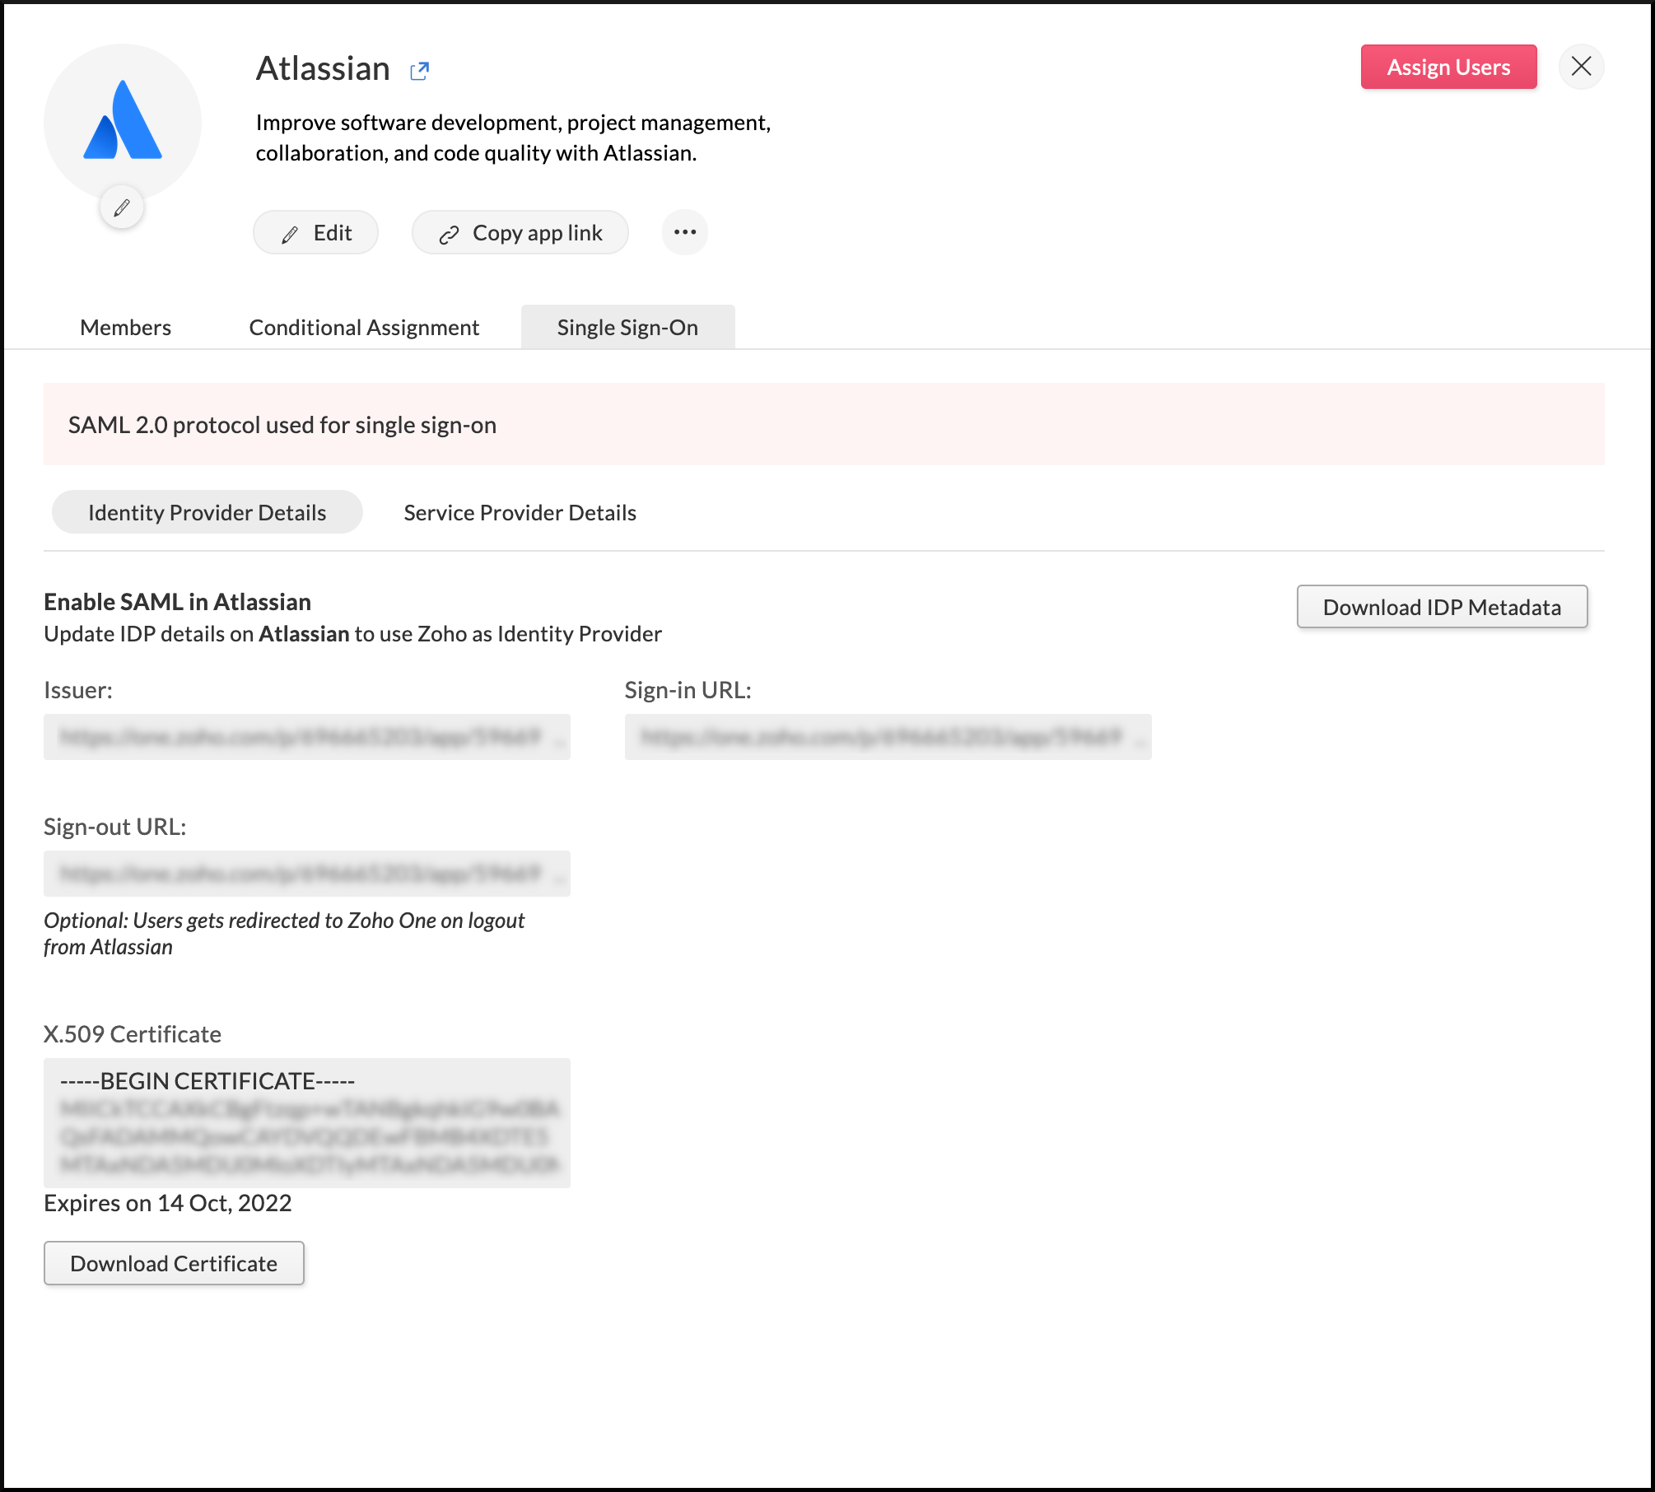Click the Issuer URL field
Screen dimensions: 1655x1492
click(306, 736)
